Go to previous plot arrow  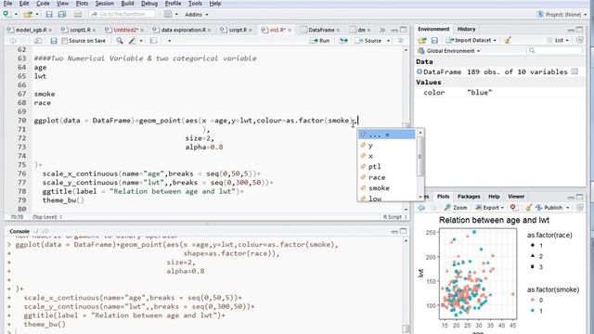tap(421, 208)
